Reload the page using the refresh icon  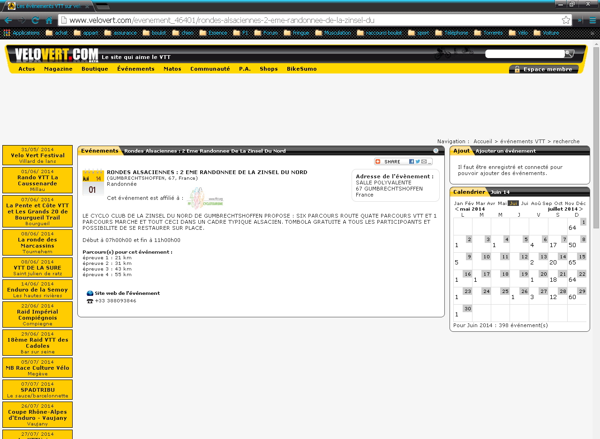[35, 20]
